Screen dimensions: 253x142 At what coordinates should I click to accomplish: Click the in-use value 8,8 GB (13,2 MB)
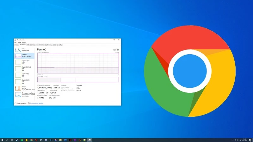coord(44,88)
